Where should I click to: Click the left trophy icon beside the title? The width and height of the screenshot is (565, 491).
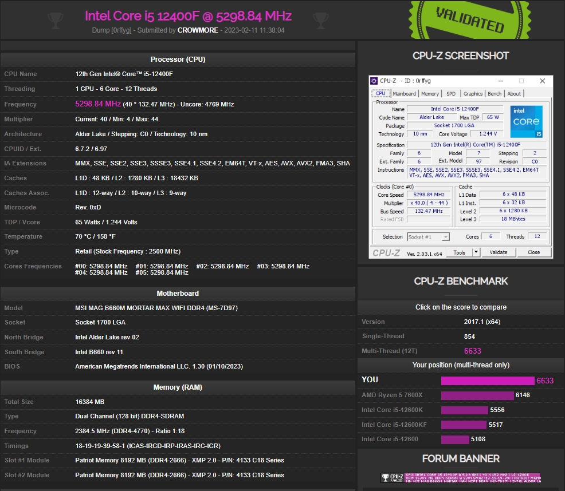(x=55, y=21)
